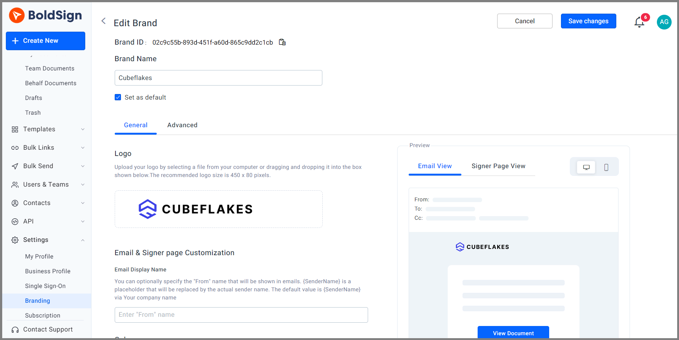
Task: Open Subscription settings
Action: (42, 315)
